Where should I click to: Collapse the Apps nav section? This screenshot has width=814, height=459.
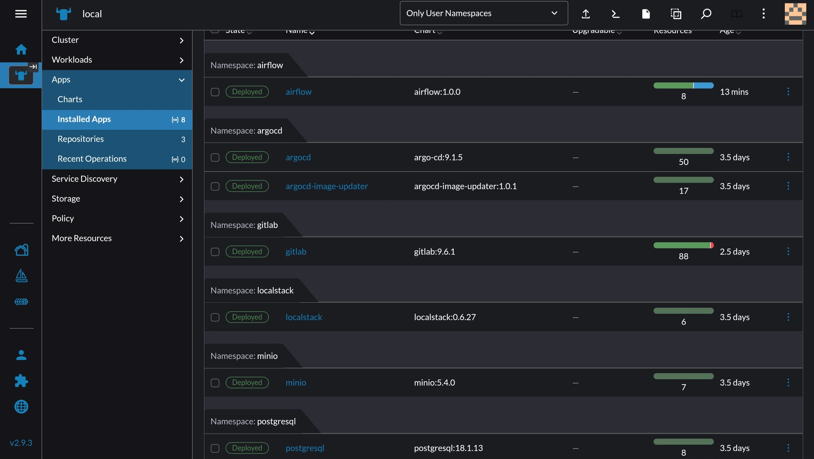pos(117,79)
